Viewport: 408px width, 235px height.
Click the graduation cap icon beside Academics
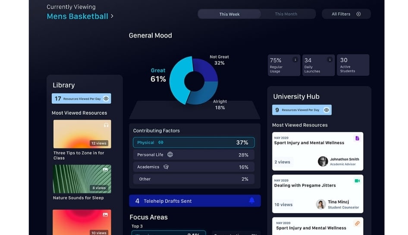(x=166, y=167)
